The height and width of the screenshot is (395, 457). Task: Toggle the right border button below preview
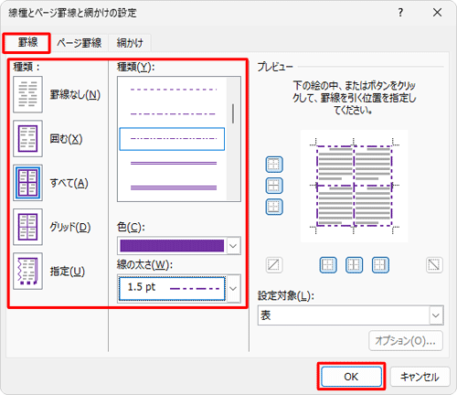pos(380,265)
